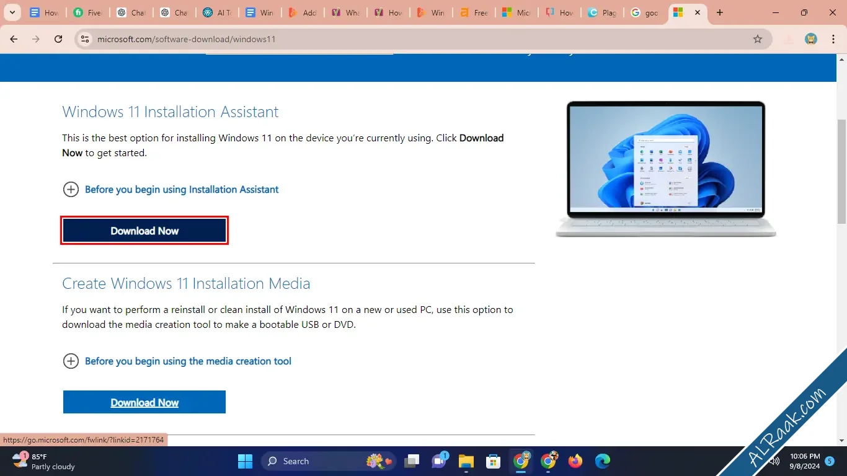Open the notification center badge
The image size is (847, 476).
(x=830, y=461)
